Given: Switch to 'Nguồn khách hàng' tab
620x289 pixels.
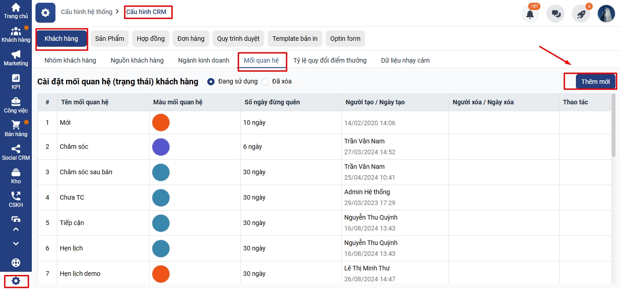Looking at the screenshot, I should (137, 60).
